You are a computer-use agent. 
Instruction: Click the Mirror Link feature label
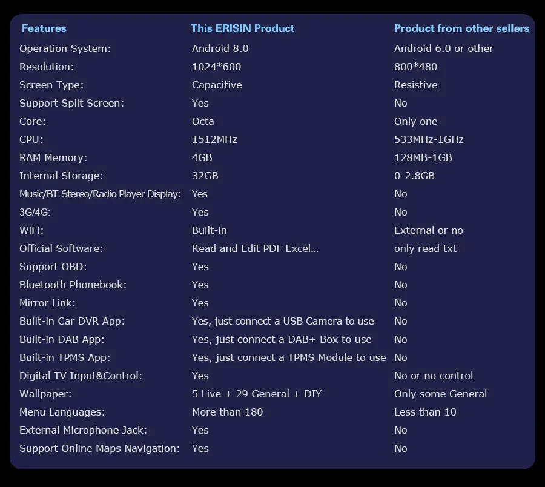[47, 303]
